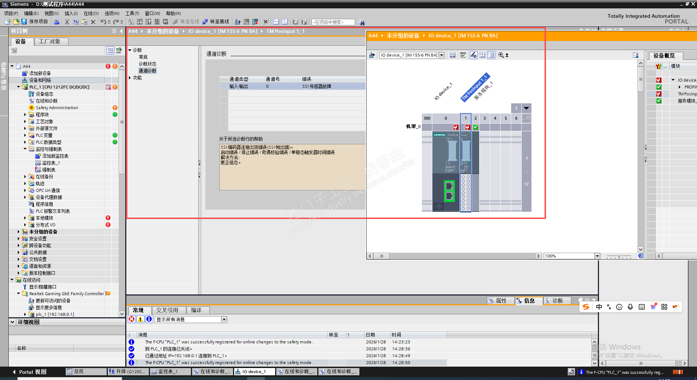Click the Sogou emoji smiley icon

(619, 307)
